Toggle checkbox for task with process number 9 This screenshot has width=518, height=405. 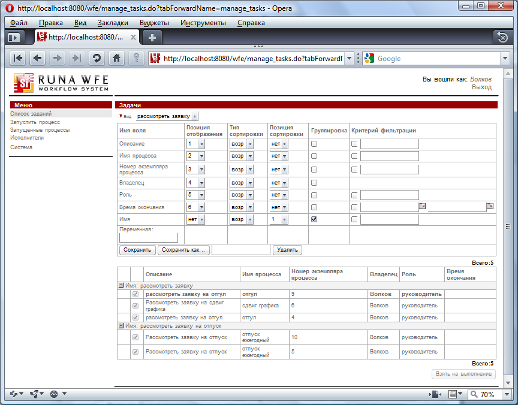(x=135, y=294)
